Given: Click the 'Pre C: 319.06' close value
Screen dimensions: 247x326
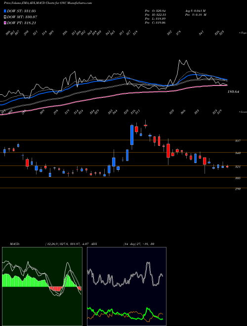Looking at the screenshot, I should click(x=155, y=23).
